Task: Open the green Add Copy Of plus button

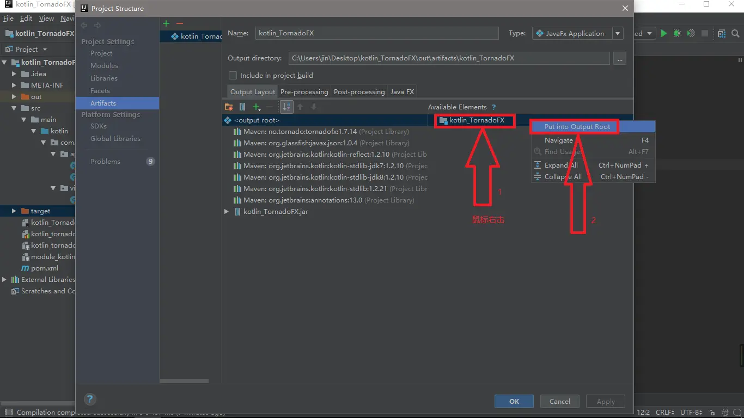Action: click(257, 107)
